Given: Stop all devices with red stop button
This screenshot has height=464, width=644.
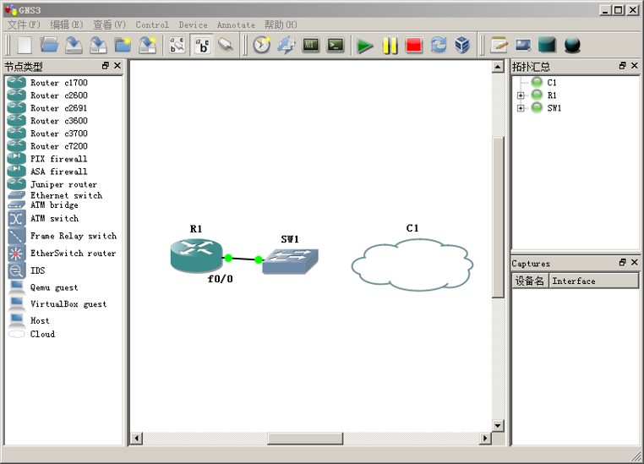Looking at the screenshot, I should 413,45.
